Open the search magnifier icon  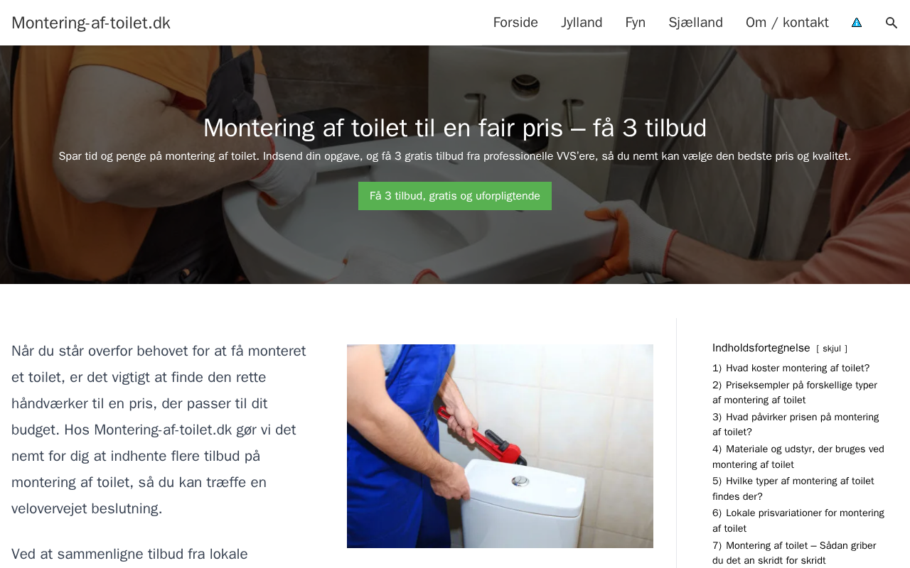pos(892,23)
